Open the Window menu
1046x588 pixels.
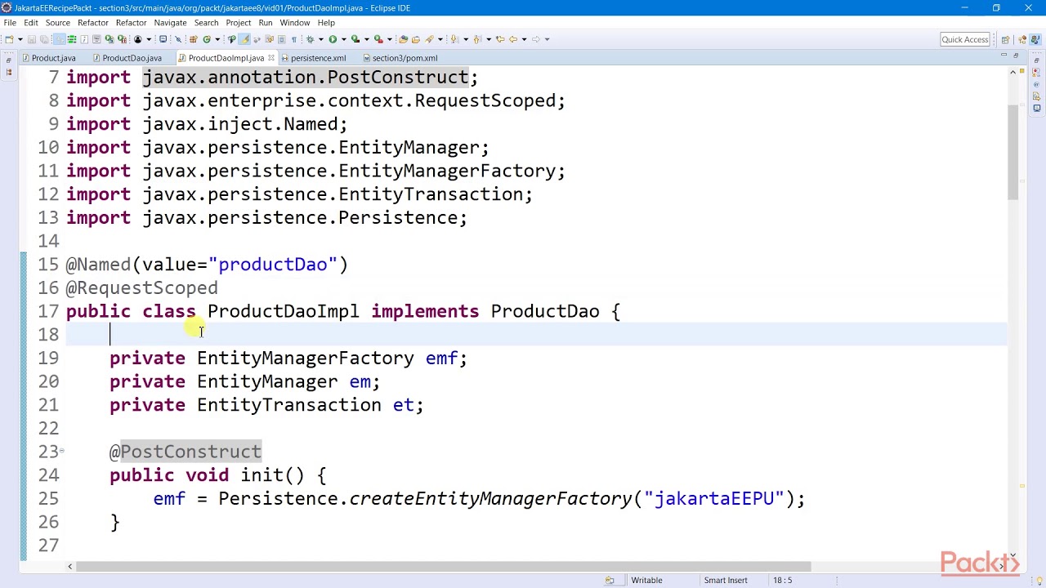pos(294,23)
